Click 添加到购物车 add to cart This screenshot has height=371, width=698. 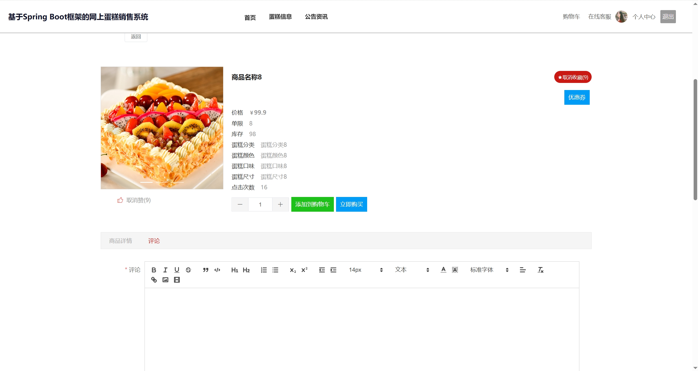point(312,204)
